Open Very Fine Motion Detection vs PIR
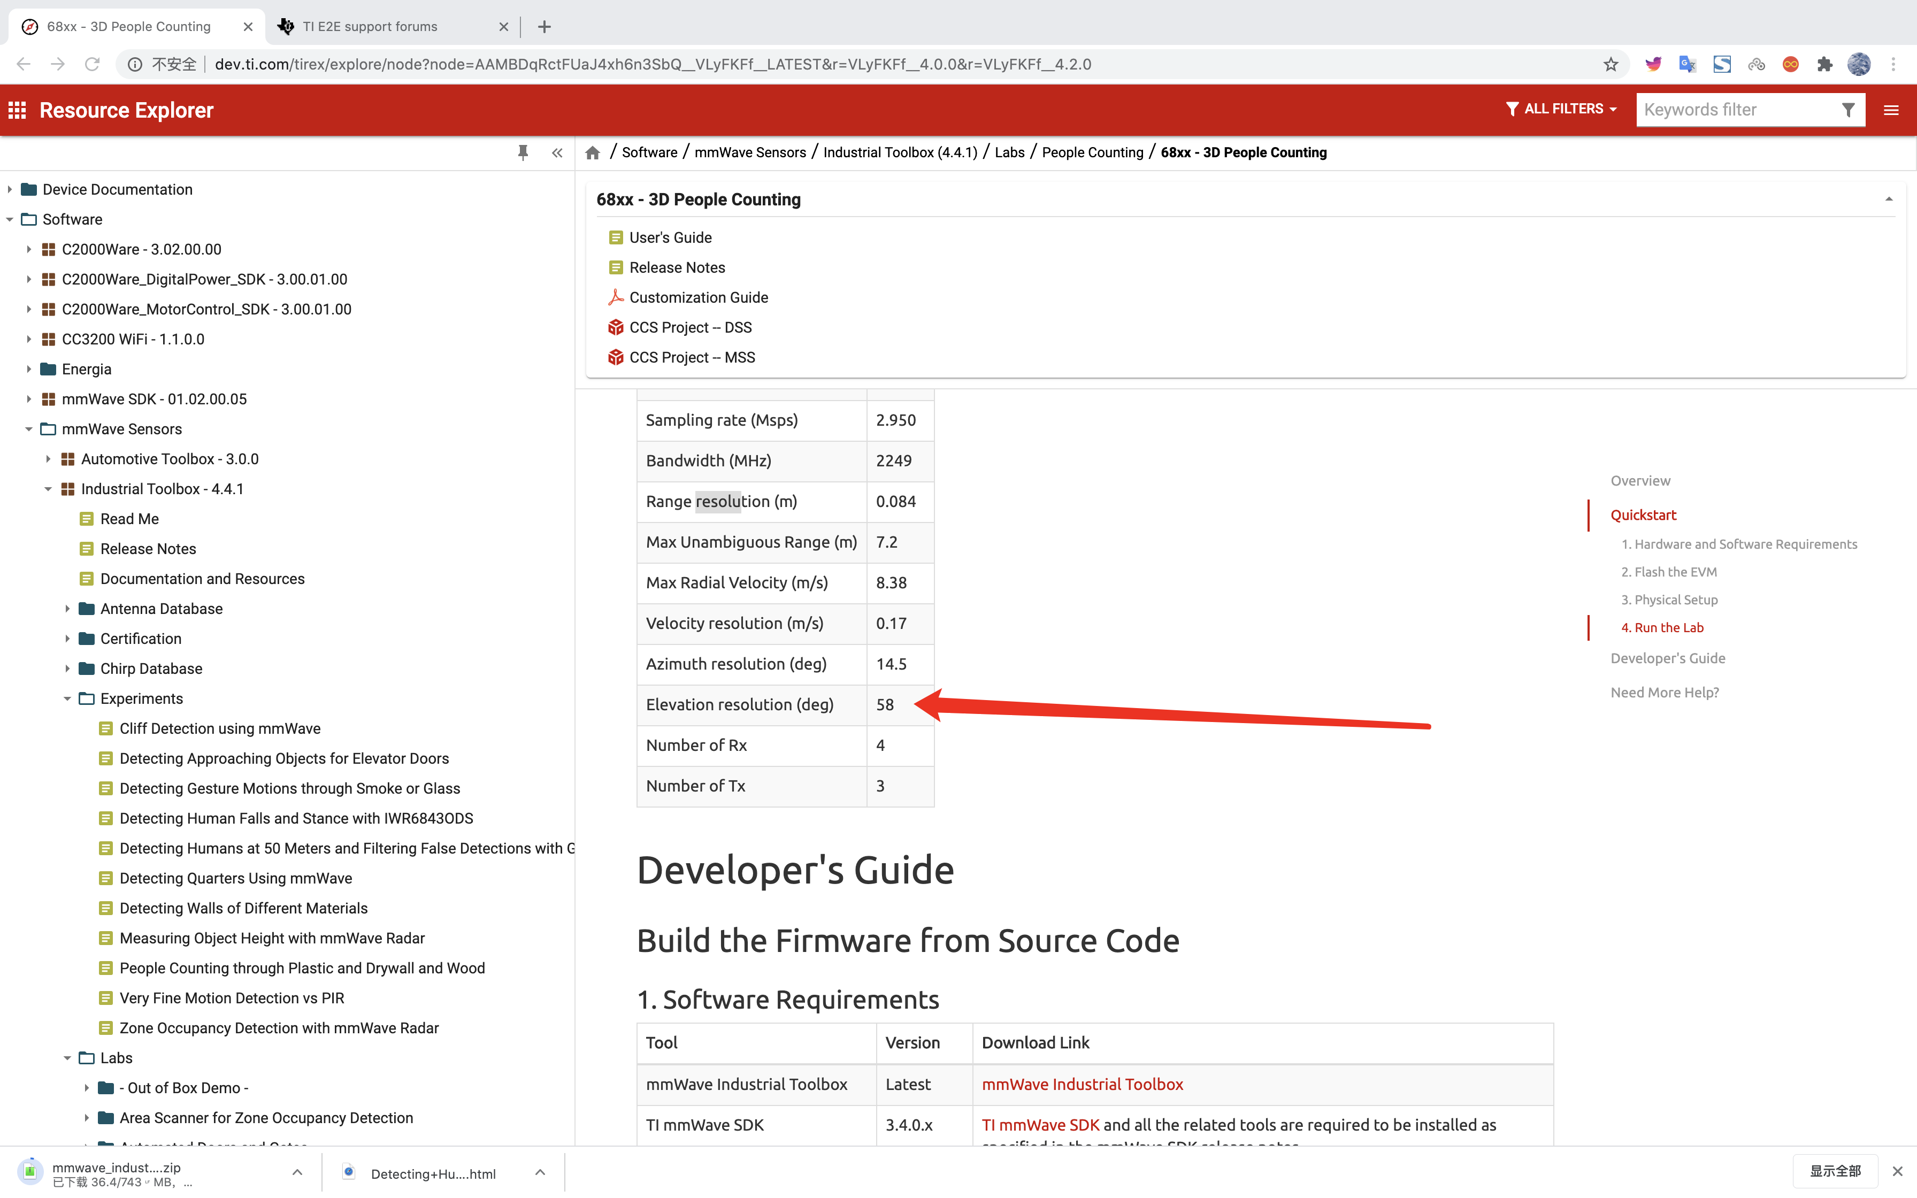Image resolution: width=1917 pixels, height=1198 pixels. (231, 999)
